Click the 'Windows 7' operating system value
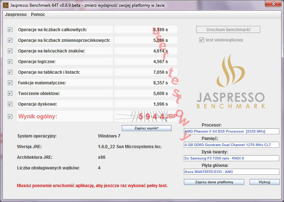The width and height of the screenshot is (284, 202). 109,136
